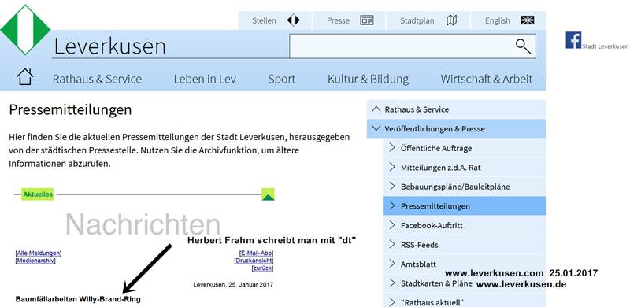Click the date Leverkusen, 25. Januar 2017
Viewport: 630px width, 307px height.
233,284
